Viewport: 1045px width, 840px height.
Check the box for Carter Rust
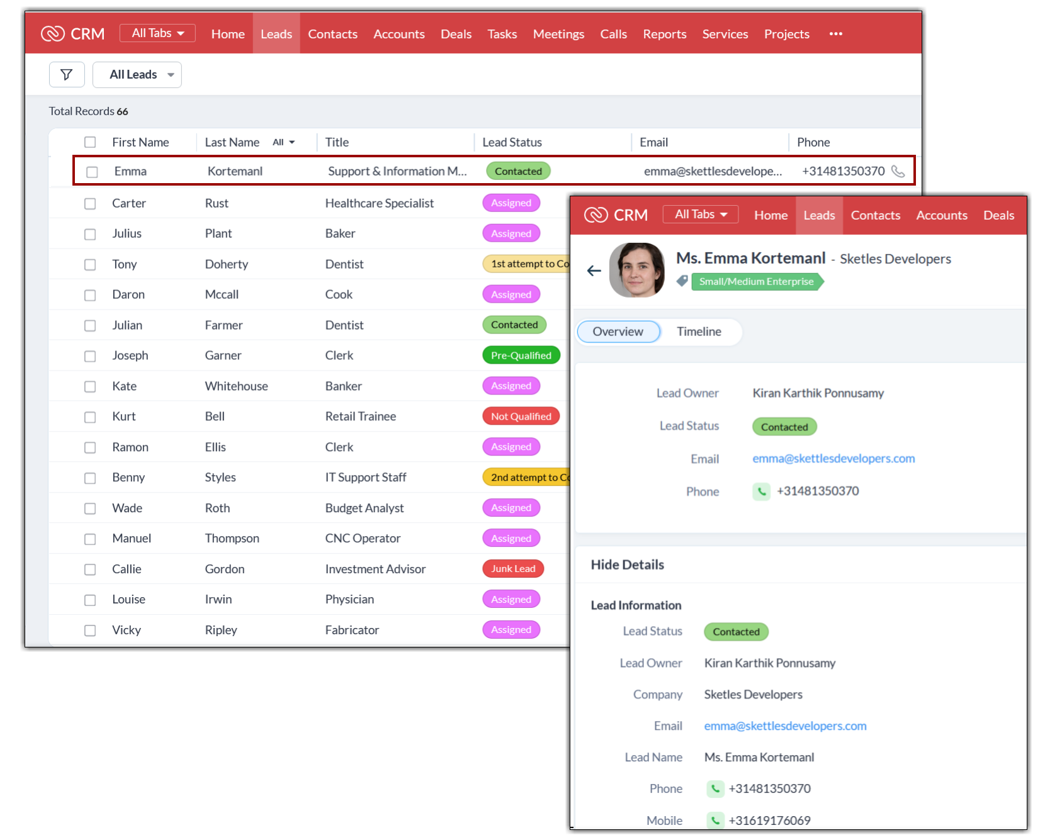[90, 204]
